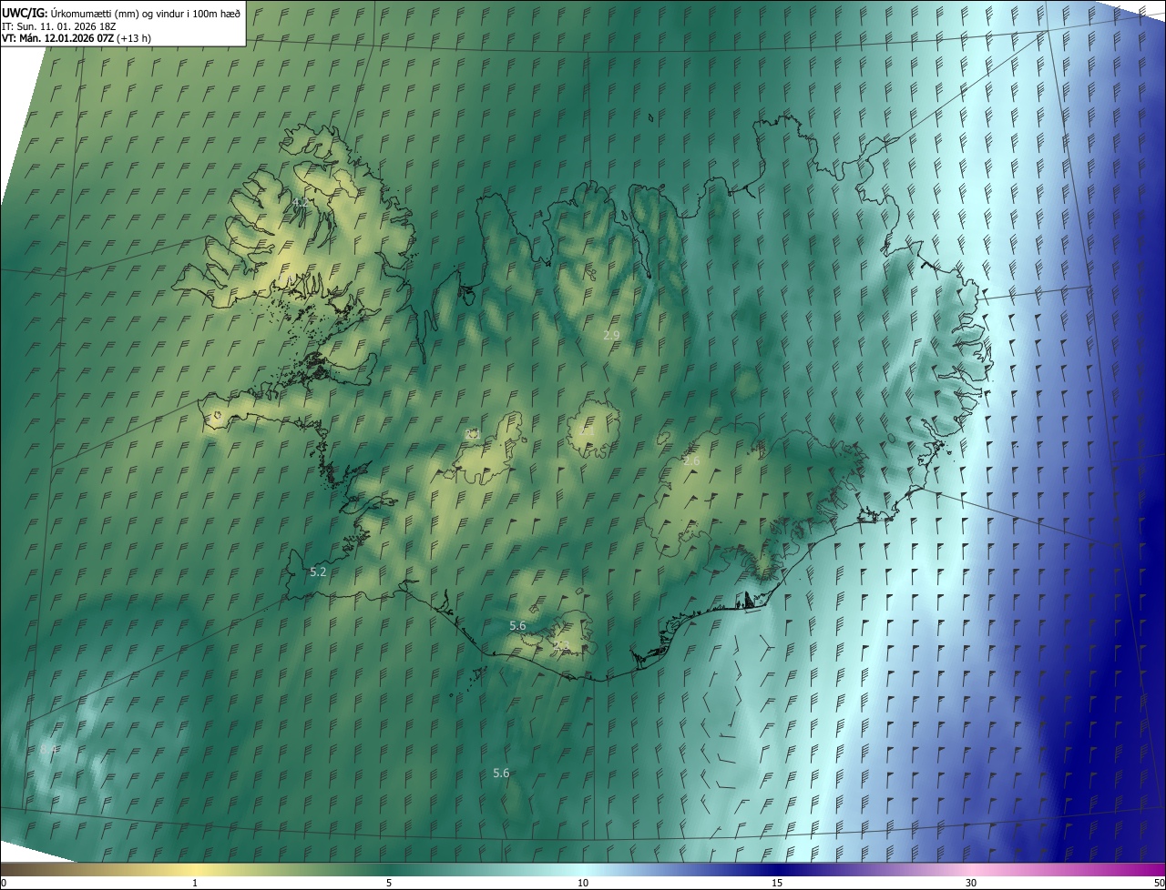Click the 10 tick on the colorbar
This screenshot has width=1166, height=890.
(583, 883)
